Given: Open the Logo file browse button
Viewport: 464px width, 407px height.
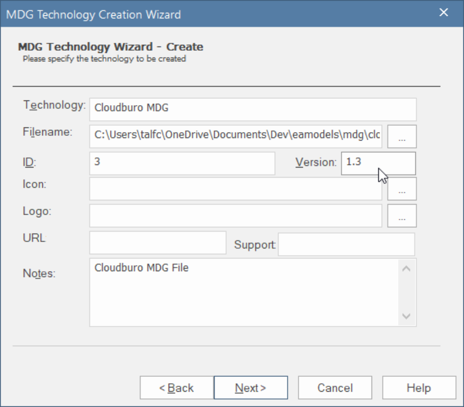Looking at the screenshot, I should pyautogui.click(x=402, y=216).
